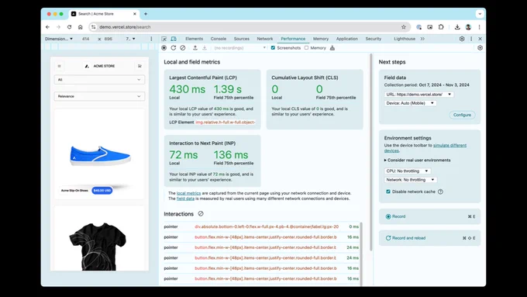
Task: Open the local metrics link
Action: pos(188,193)
